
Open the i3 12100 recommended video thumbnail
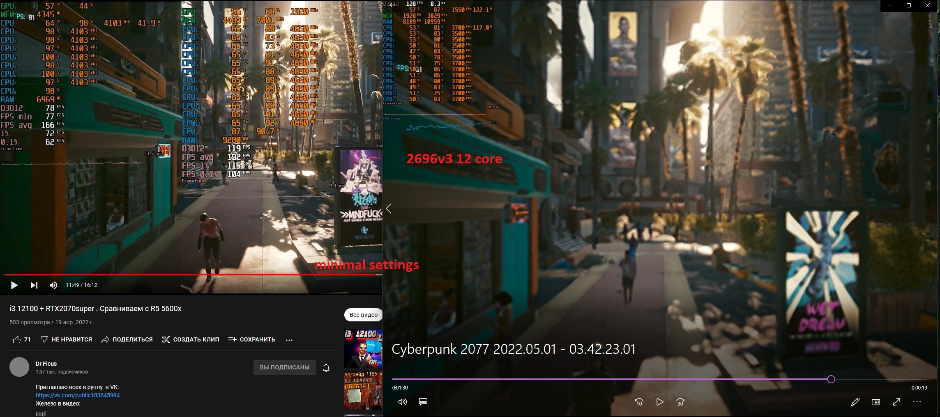[363, 348]
